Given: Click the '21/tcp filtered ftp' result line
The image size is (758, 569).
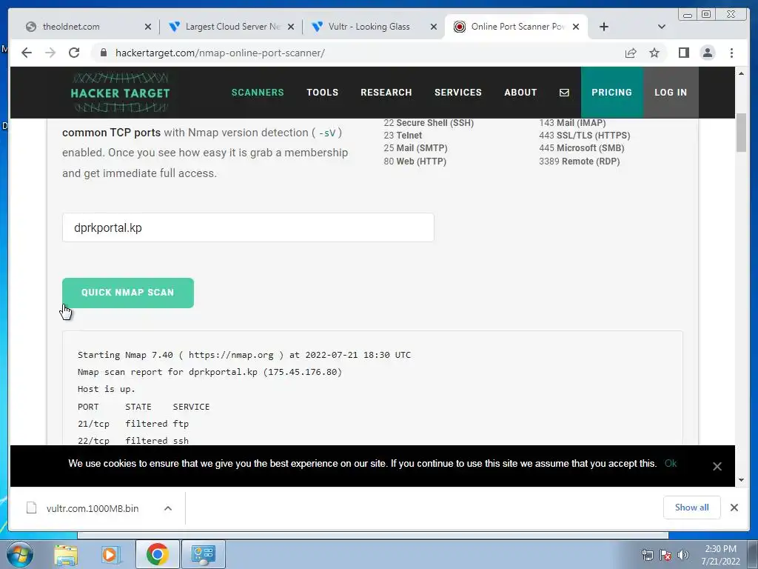Looking at the screenshot, I should pyautogui.click(x=133, y=424).
